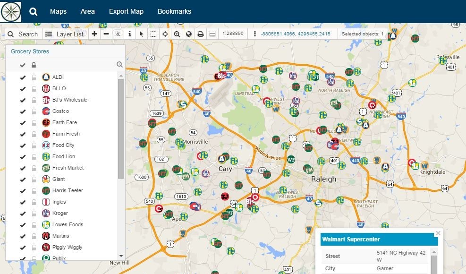The height and width of the screenshot is (274, 466).
Task: Open the three-dot options menu in toolbar
Action: (254, 34)
